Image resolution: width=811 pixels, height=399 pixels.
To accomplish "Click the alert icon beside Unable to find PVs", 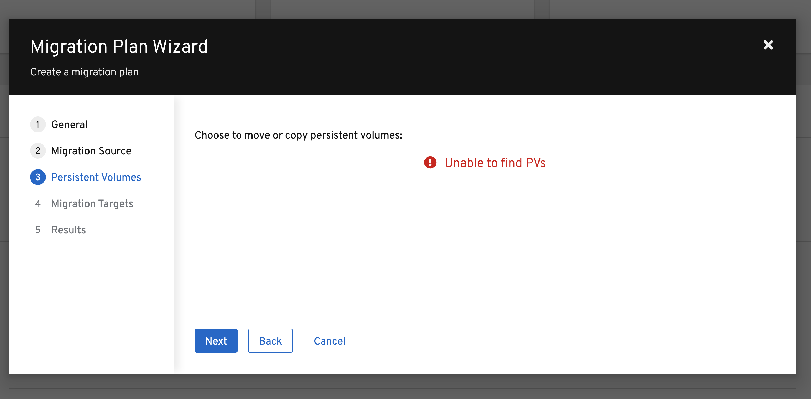I will [x=430, y=163].
